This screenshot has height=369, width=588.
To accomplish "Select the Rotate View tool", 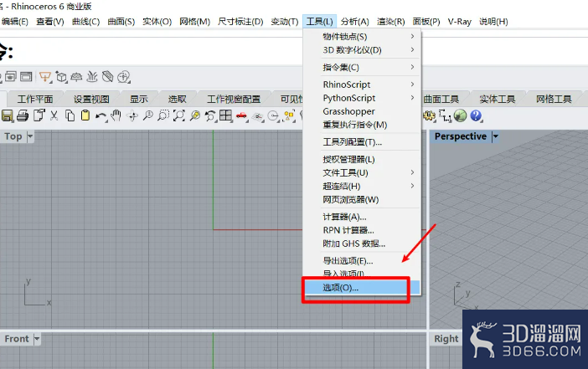I will [x=132, y=115].
